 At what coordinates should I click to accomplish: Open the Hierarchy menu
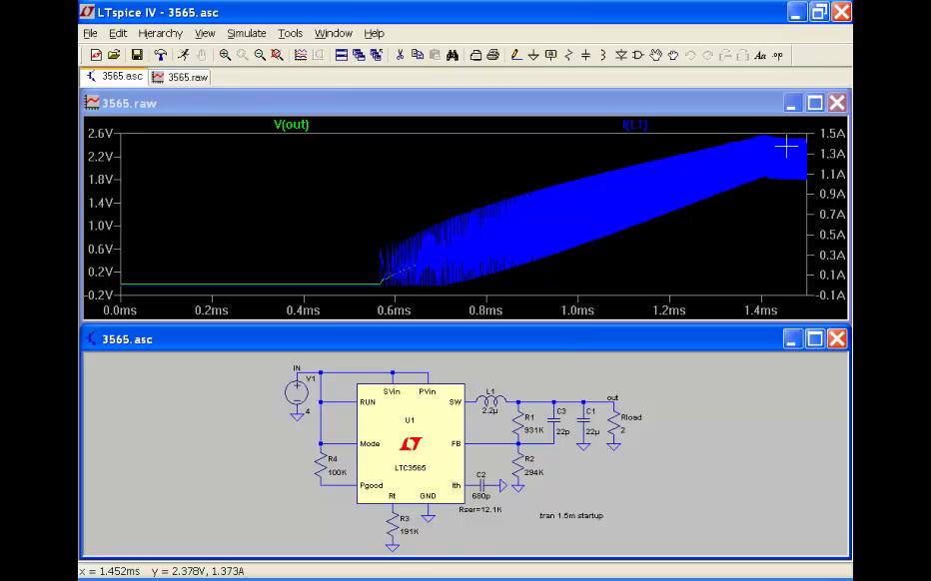(160, 34)
